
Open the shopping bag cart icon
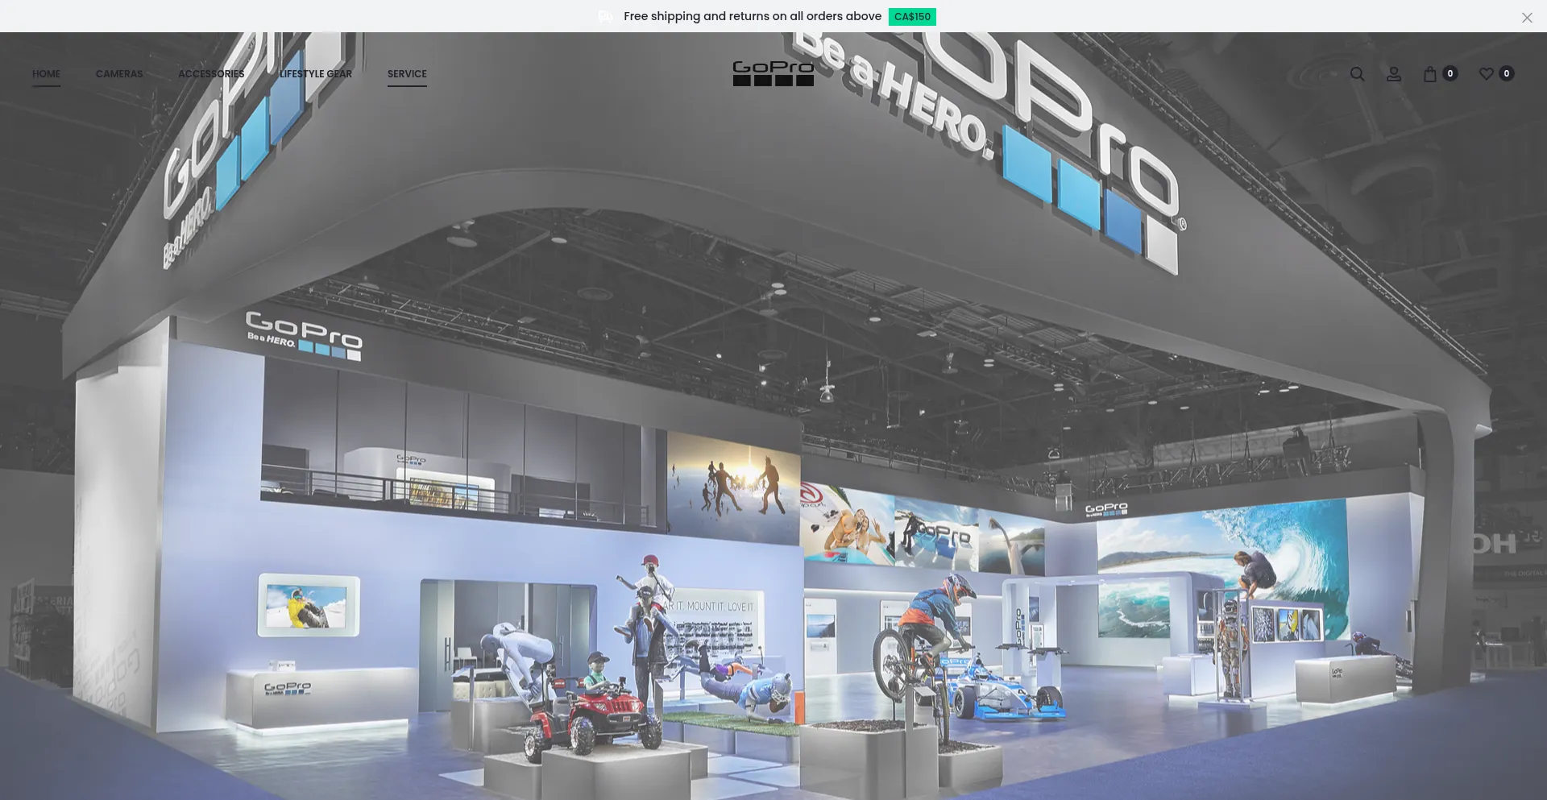point(1429,74)
